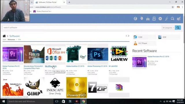
Task: Open a new browser tab with plus
Action: 69,2
